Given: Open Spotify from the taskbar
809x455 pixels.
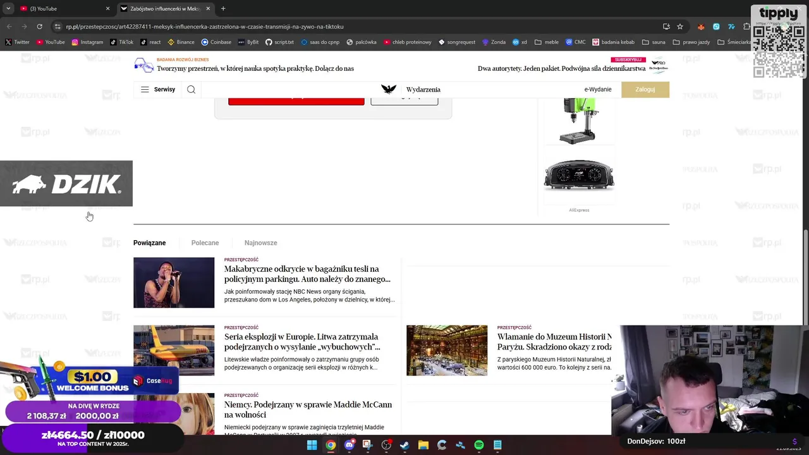Looking at the screenshot, I should [479, 445].
